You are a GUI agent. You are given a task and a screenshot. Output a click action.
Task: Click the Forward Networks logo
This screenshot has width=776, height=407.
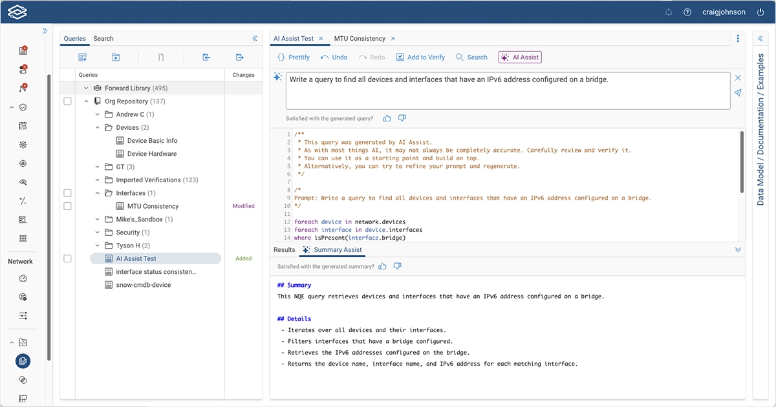[x=16, y=11]
